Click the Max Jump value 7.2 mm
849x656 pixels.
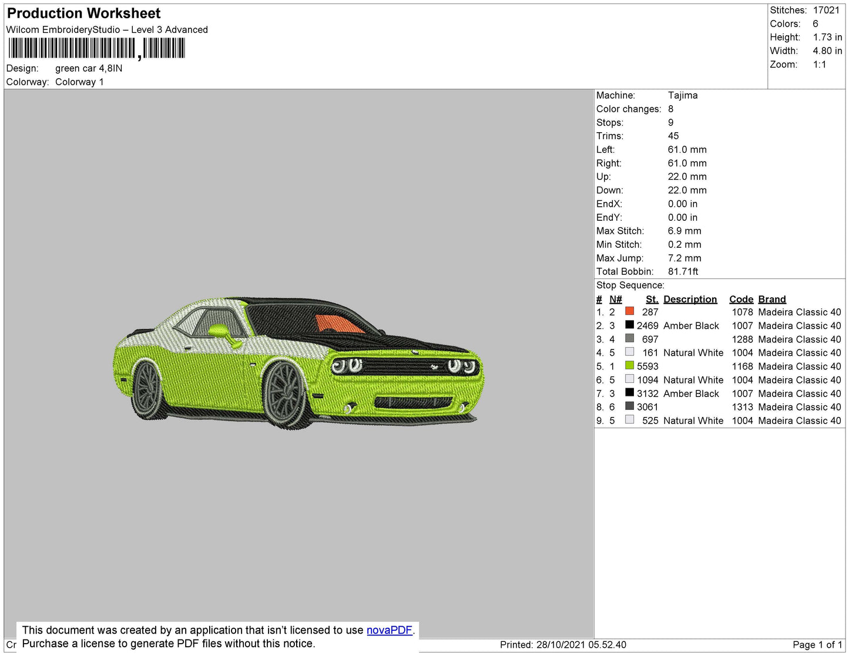pos(684,258)
